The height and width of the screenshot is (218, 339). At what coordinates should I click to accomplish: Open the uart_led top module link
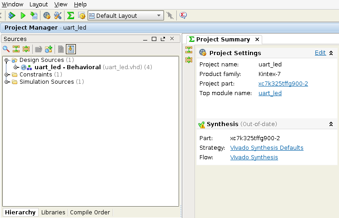click(x=270, y=93)
